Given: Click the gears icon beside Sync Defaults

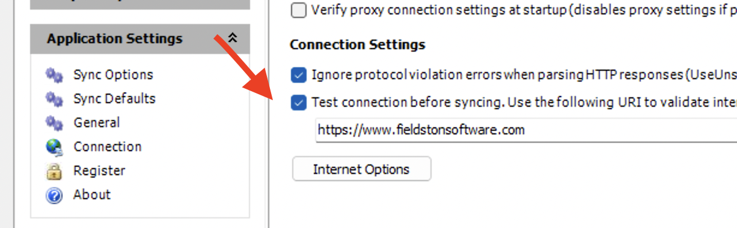Looking at the screenshot, I should [x=54, y=99].
